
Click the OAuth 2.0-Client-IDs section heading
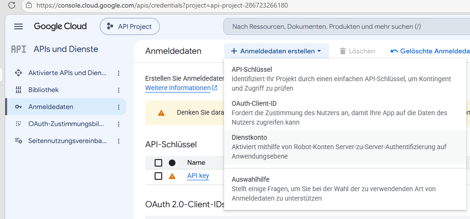[x=185, y=204]
